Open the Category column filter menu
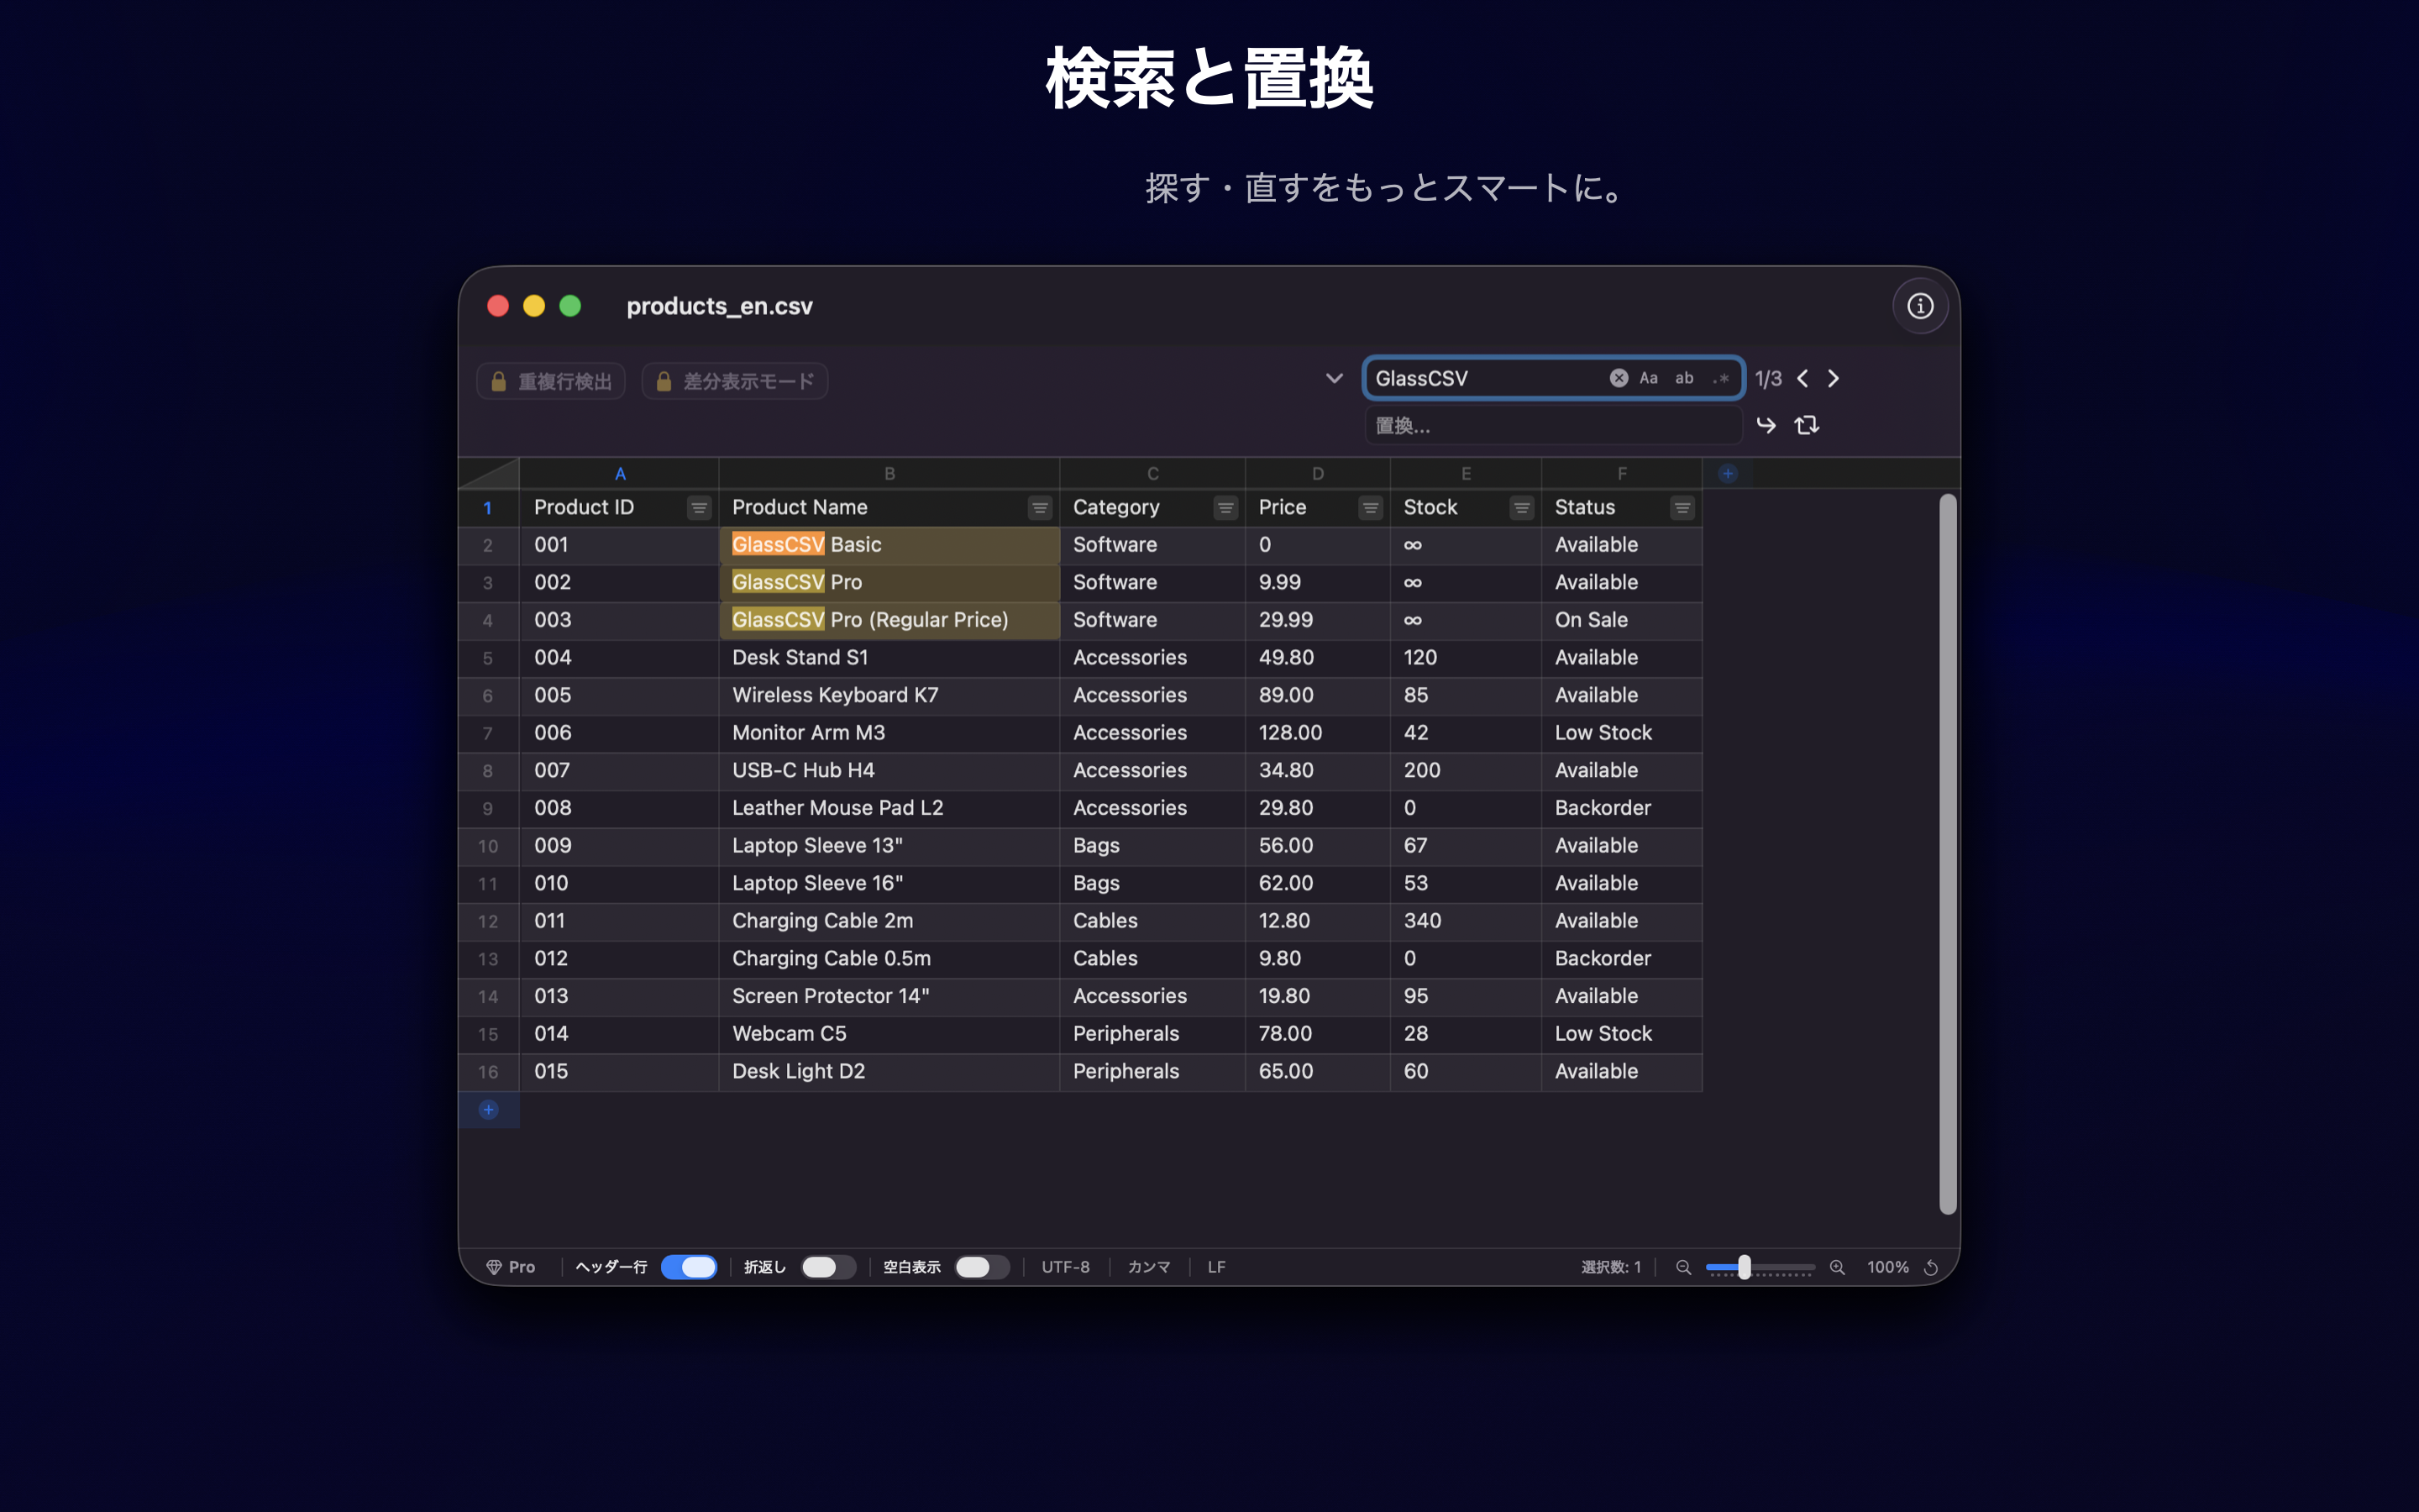 (x=1225, y=508)
